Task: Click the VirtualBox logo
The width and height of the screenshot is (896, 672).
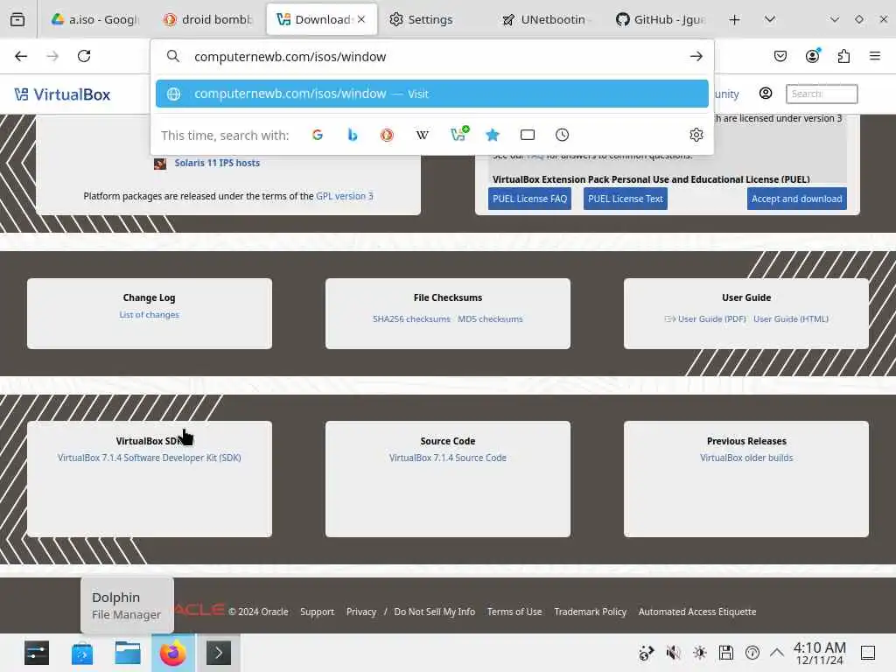Action: click(x=62, y=94)
